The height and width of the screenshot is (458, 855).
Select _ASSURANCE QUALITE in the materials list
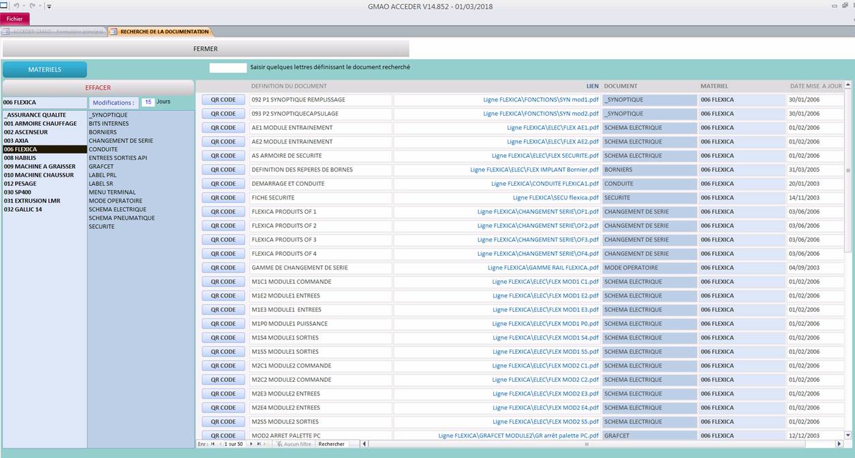point(44,115)
